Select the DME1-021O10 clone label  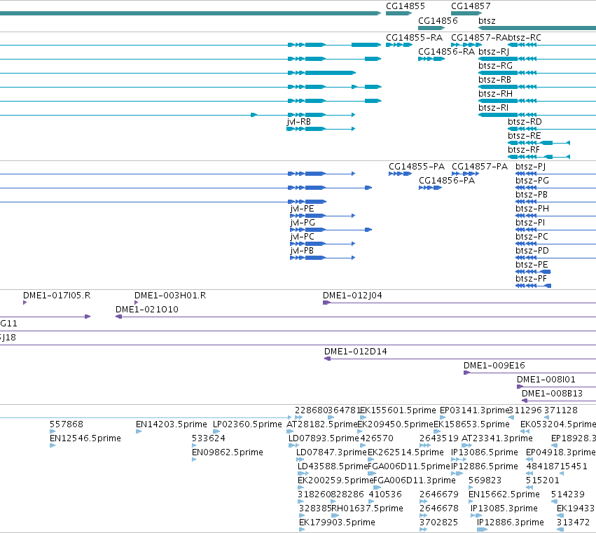click(146, 310)
